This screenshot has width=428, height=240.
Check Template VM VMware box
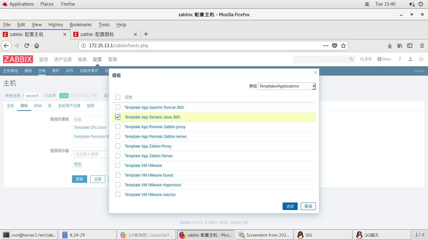tap(118, 165)
